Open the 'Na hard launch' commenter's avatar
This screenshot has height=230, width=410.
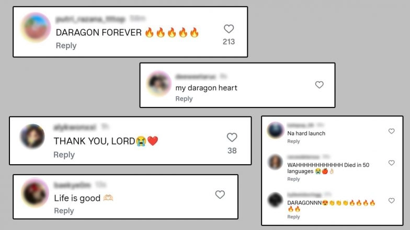275,130
